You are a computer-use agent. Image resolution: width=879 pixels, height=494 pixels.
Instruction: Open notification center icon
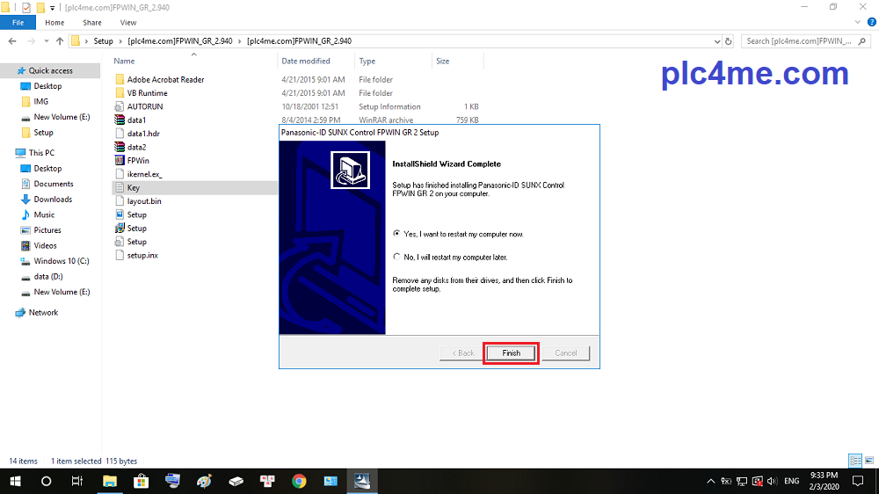[x=858, y=481]
